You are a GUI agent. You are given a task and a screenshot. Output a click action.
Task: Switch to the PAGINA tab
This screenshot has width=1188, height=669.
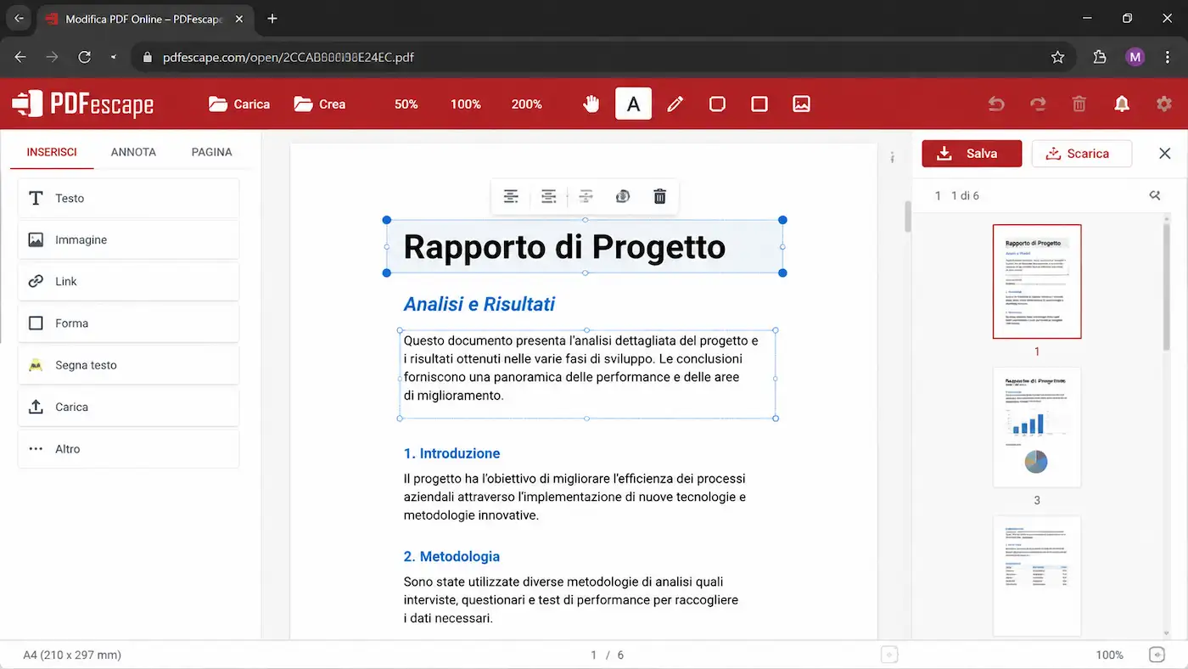click(212, 152)
